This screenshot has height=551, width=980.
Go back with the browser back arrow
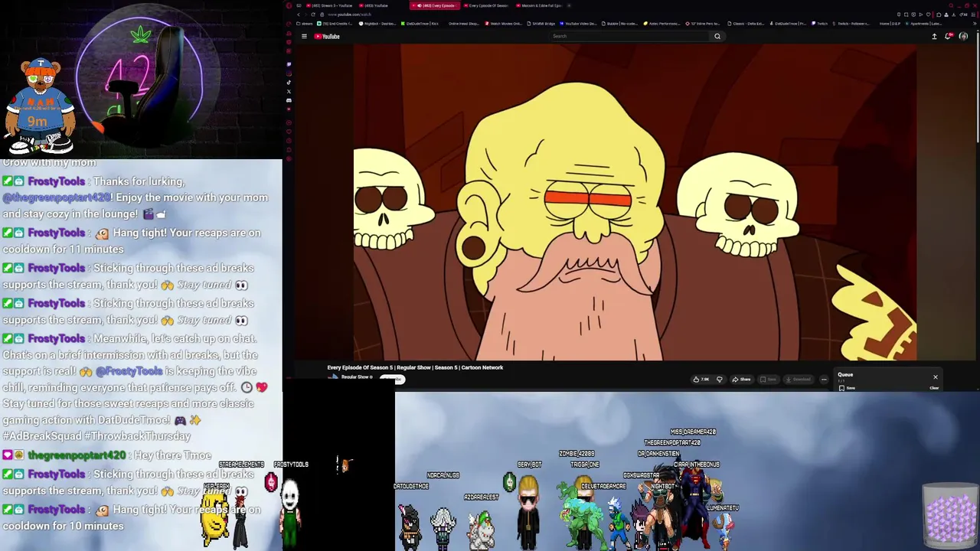click(x=299, y=15)
